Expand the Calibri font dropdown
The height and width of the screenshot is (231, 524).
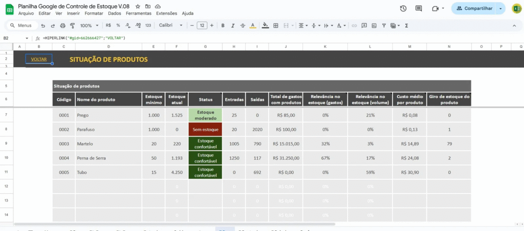[x=170, y=25]
